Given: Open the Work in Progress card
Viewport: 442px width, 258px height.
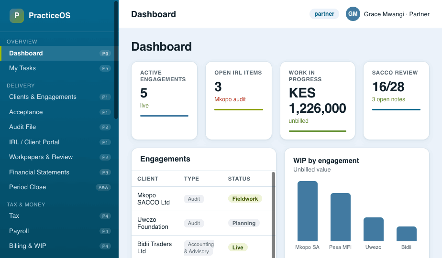Looking at the screenshot, I should tap(318, 100).
